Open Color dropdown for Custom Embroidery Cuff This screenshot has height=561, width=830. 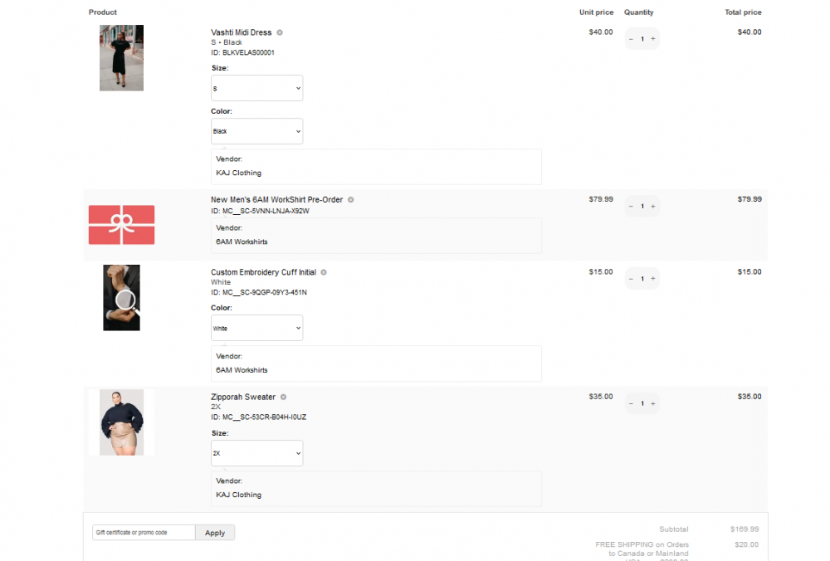coord(256,327)
